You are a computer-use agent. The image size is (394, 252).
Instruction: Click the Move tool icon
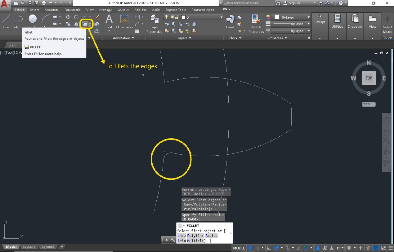pyautogui.click(x=68, y=17)
